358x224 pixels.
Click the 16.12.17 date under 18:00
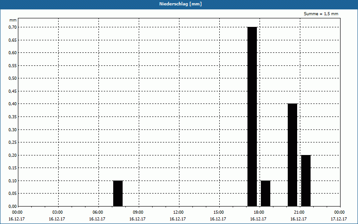coord(258,219)
